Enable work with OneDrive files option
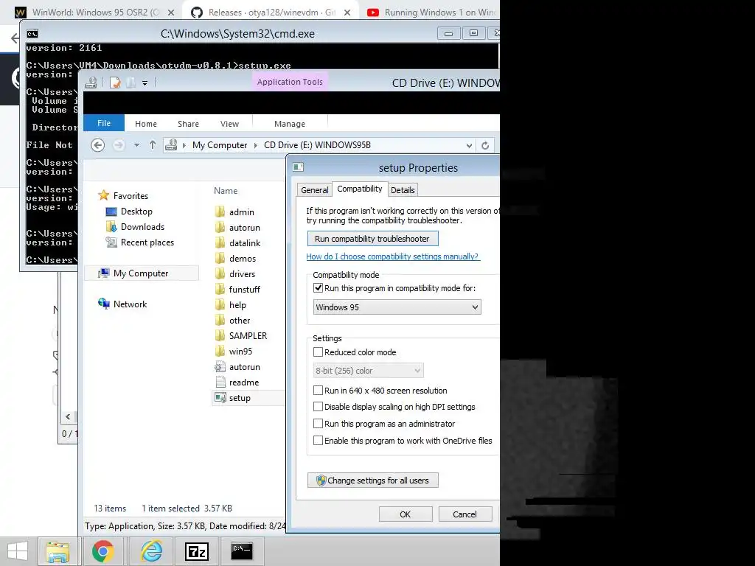The width and height of the screenshot is (755, 566). tap(318, 441)
